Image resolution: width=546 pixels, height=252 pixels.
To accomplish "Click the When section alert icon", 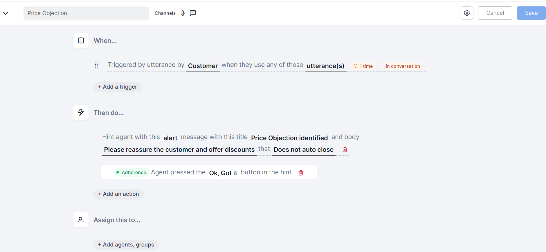I will [x=81, y=41].
